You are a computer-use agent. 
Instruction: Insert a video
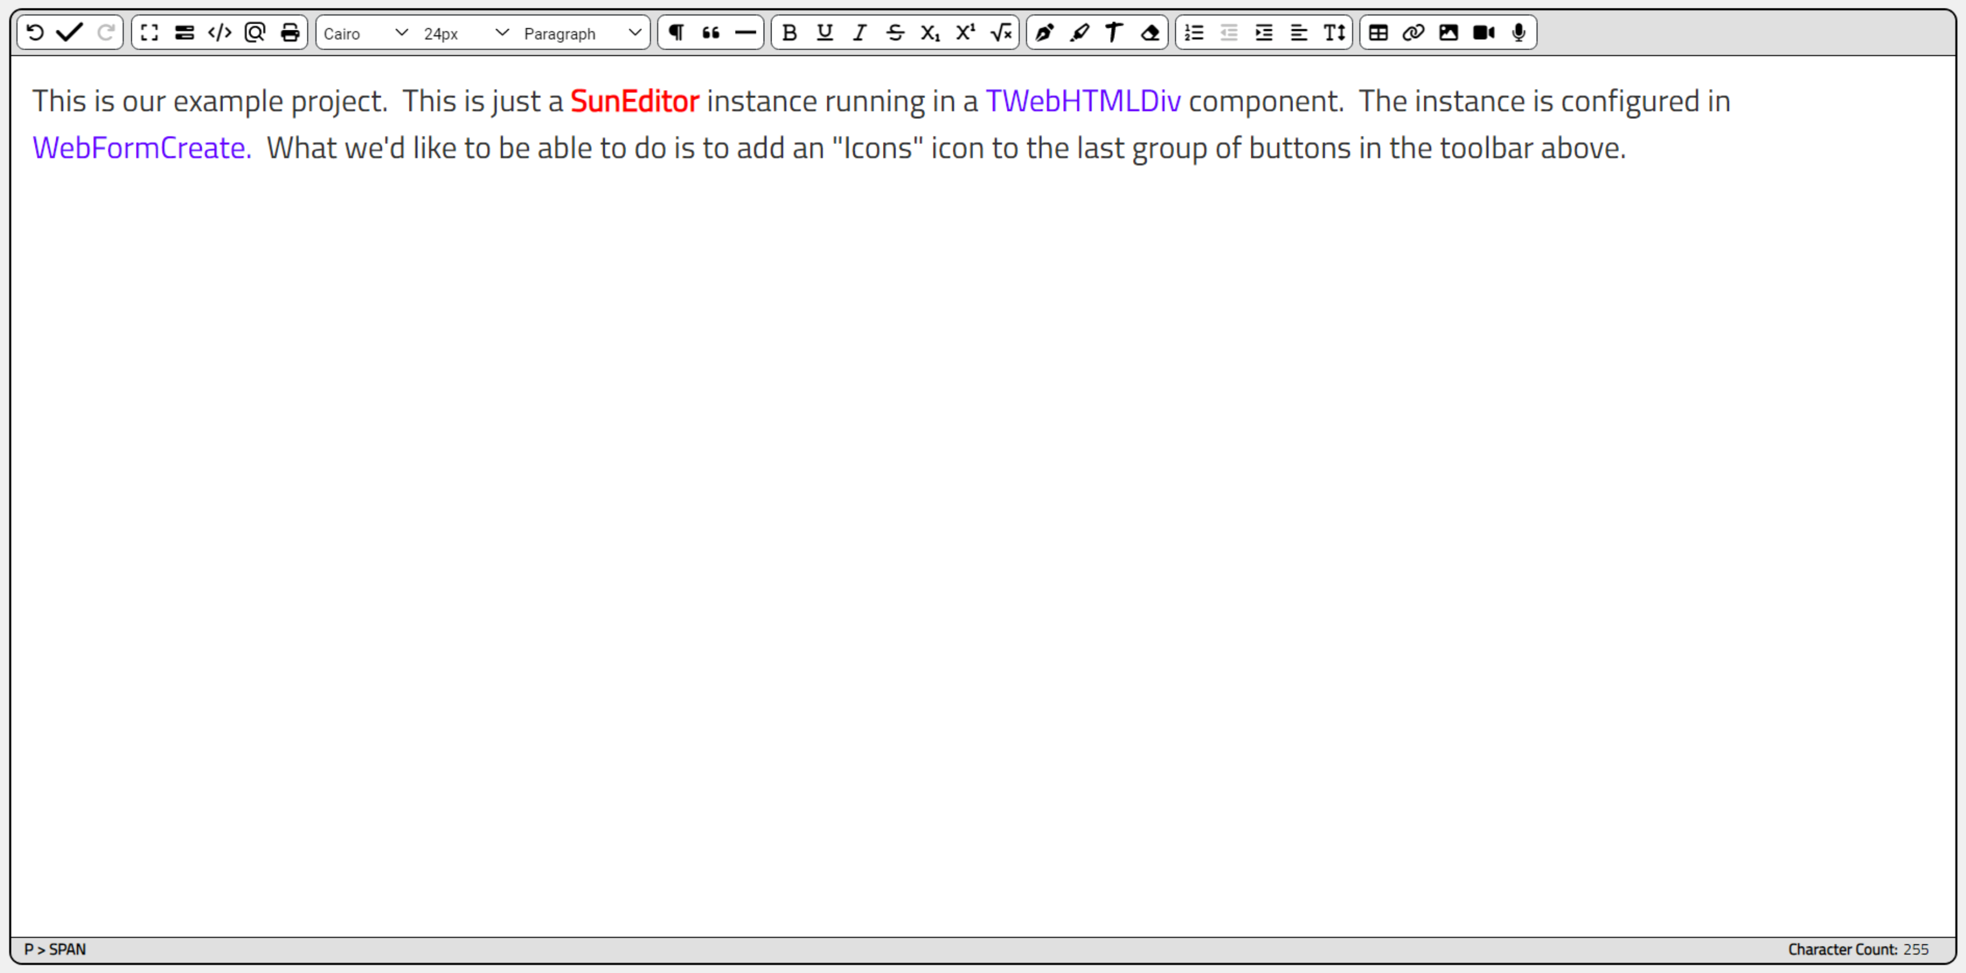click(1484, 33)
